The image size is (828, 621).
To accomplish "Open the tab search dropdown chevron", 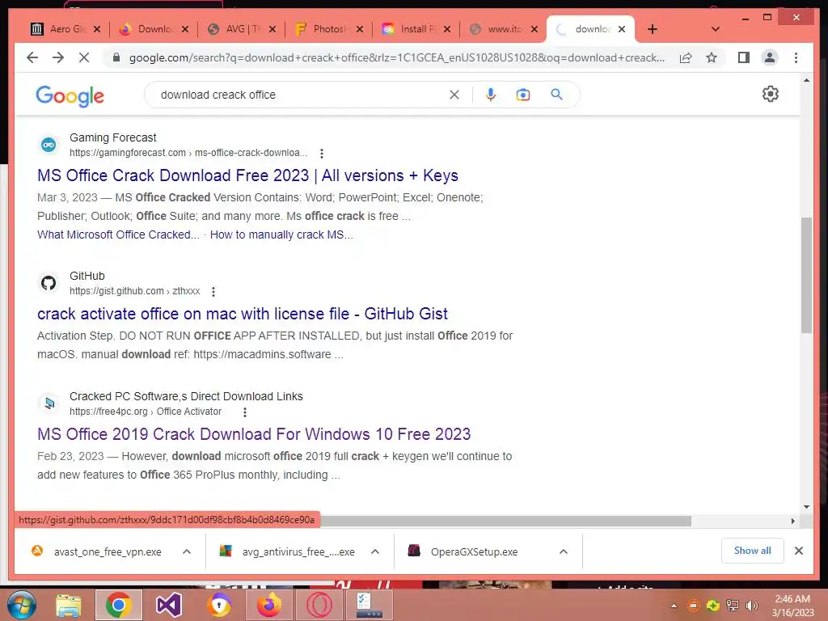I will pos(716,29).
